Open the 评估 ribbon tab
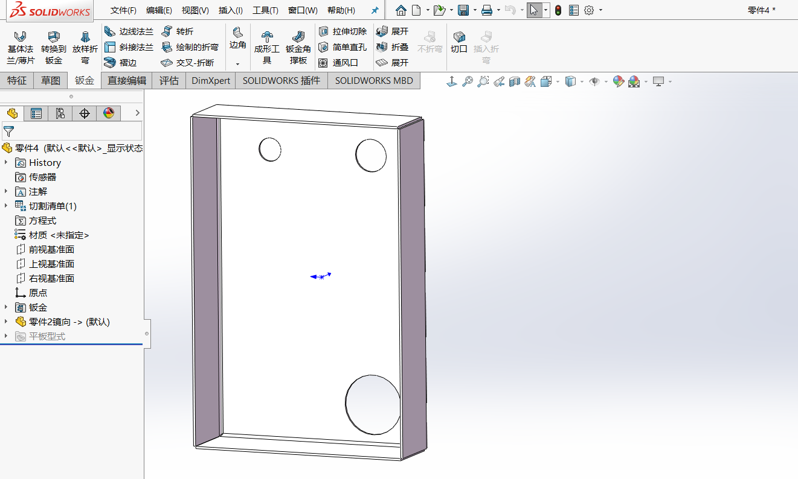The height and width of the screenshot is (479, 798). [x=169, y=80]
